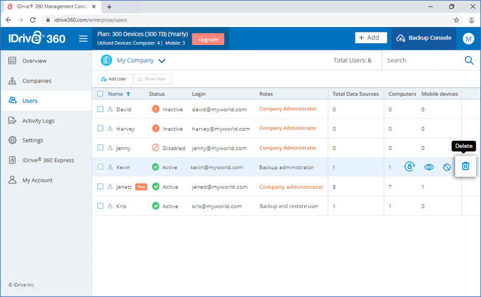The image size is (481, 297).
Task: Click the Computers column header
Action: (x=402, y=94)
